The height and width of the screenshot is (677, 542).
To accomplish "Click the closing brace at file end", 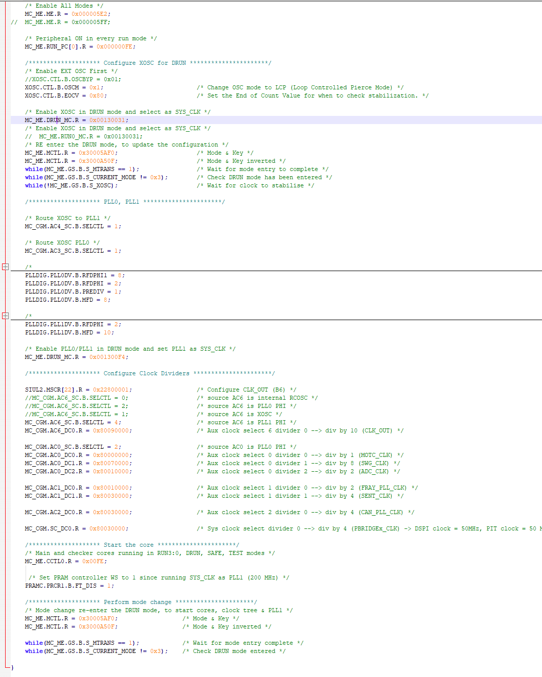I will coord(12,667).
